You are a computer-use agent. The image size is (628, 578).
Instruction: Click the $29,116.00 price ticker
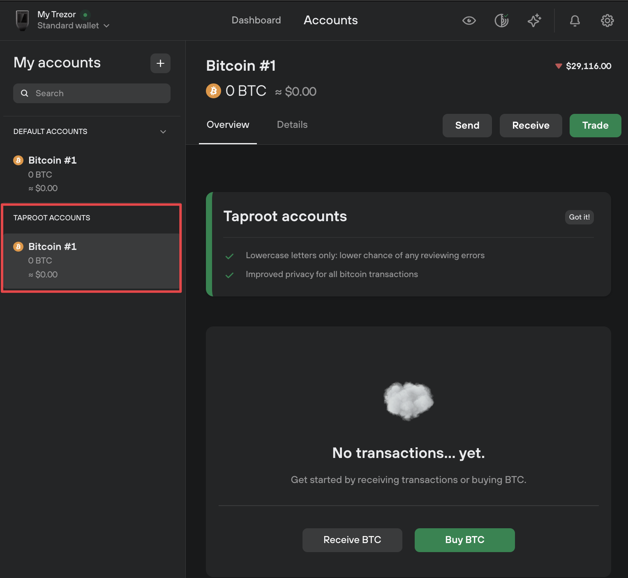[589, 66]
